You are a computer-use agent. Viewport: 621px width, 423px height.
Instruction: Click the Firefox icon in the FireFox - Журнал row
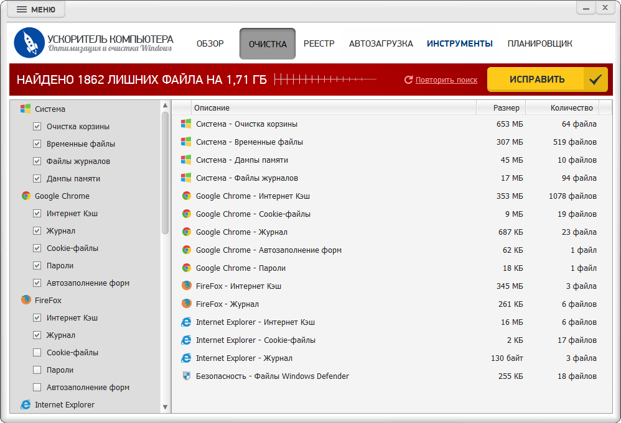click(186, 304)
